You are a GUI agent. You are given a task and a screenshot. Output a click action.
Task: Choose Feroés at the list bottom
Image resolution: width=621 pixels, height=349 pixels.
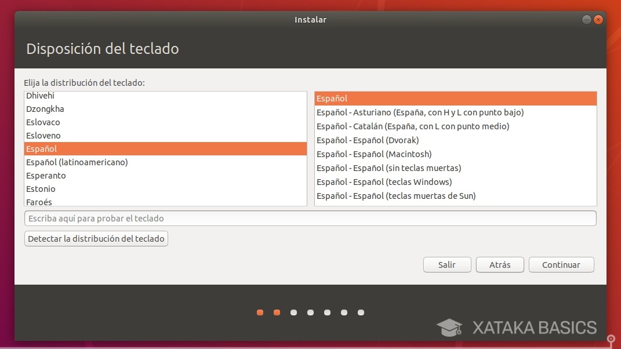point(165,201)
